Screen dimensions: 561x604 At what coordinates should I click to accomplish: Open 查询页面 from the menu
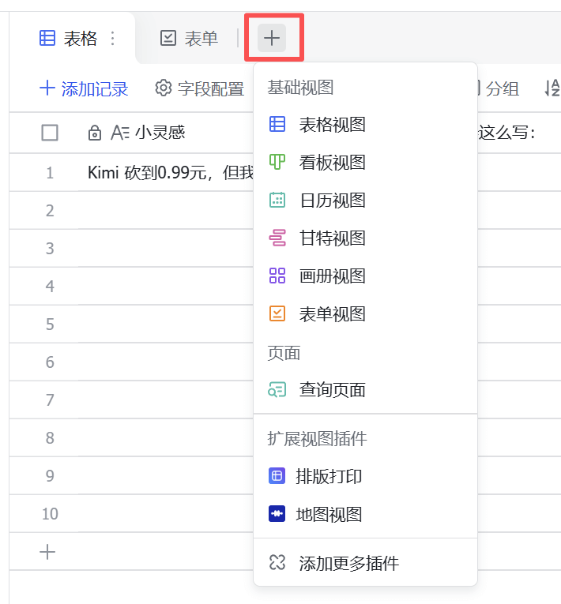tap(332, 390)
